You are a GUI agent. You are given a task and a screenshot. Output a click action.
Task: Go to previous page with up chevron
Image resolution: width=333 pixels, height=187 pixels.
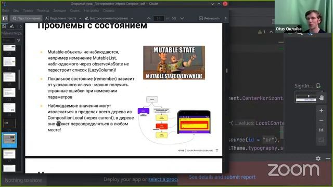(x=149, y=19)
